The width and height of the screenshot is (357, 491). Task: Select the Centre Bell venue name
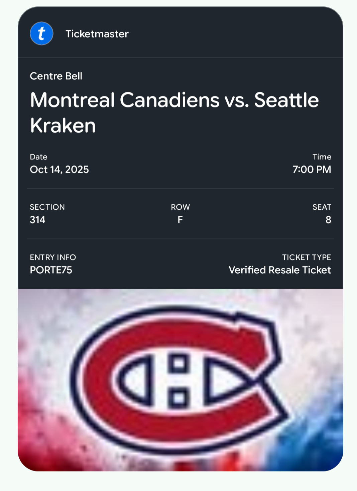click(56, 76)
